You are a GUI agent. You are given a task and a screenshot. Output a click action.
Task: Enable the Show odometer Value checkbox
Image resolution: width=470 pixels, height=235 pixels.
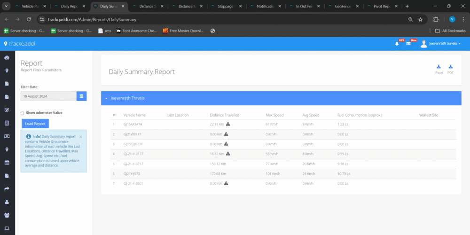click(x=23, y=113)
